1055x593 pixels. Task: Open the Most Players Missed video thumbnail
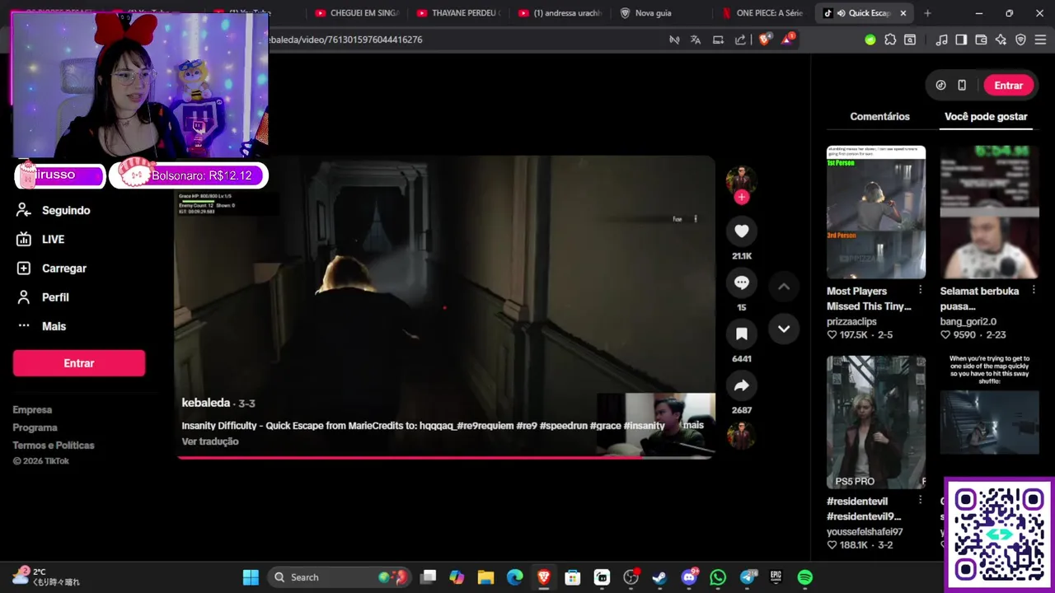pyautogui.click(x=876, y=212)
